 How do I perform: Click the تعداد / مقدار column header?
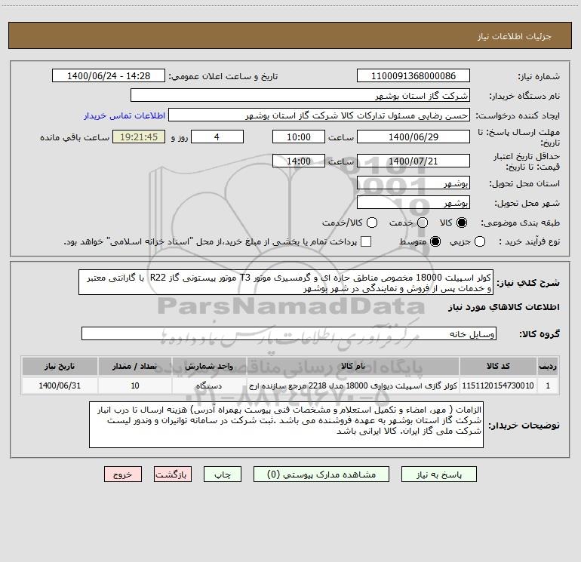pyautogui.click(x=135, y=366)
